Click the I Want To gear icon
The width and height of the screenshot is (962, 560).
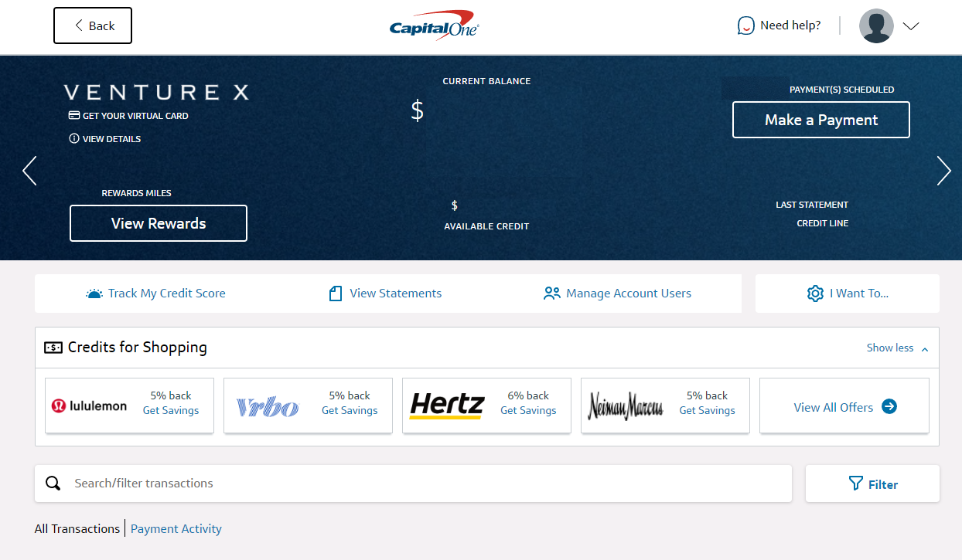pyautogui.click(x=815, y=294)
